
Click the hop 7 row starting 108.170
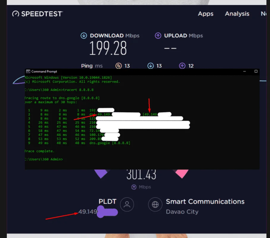74,135
